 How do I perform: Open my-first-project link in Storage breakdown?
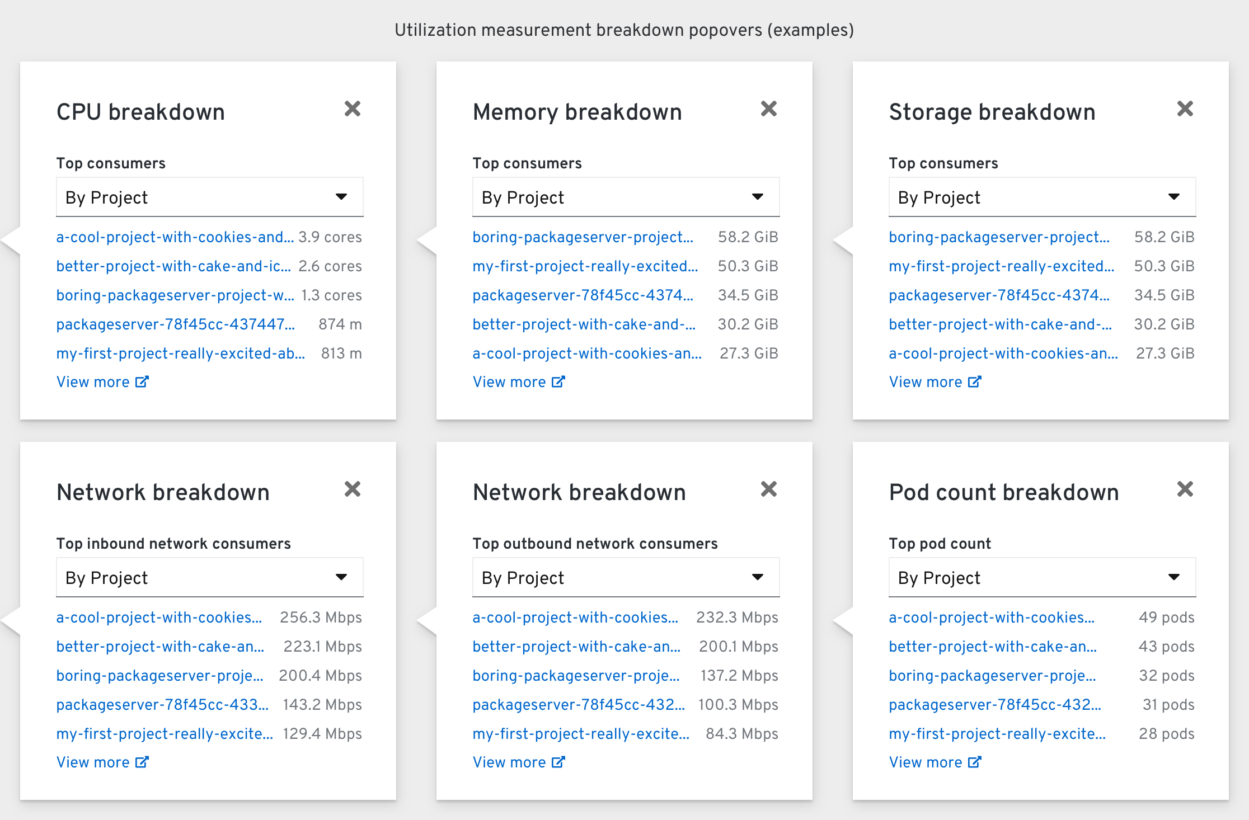point(1002,266)
